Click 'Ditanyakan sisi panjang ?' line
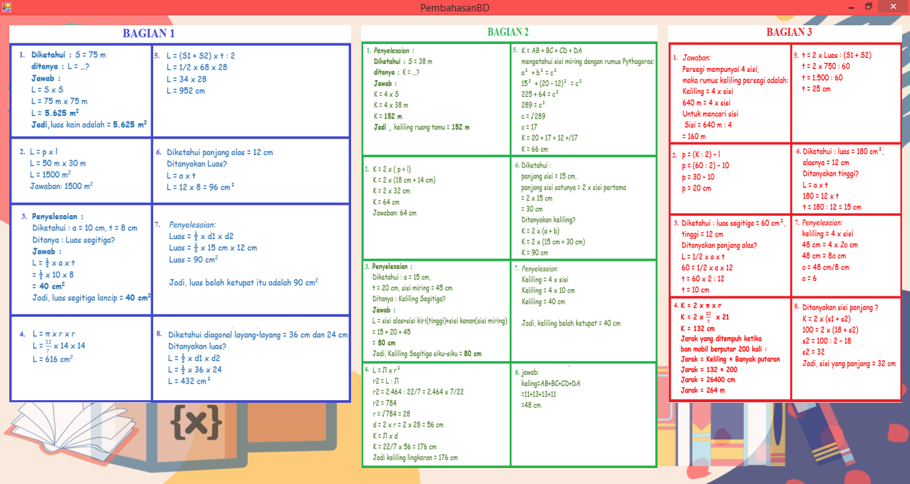The image size is (910, 484). coord(840,308)
